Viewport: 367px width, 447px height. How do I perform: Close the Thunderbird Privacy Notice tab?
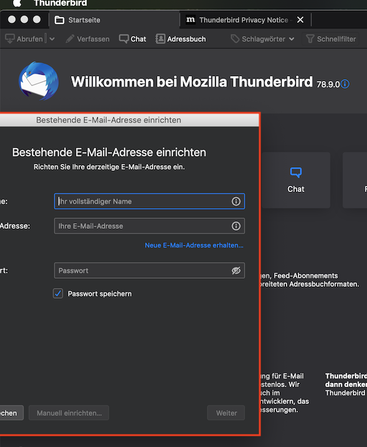click(300, 20)
